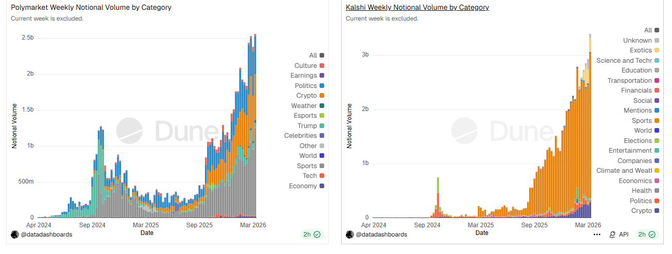Toggle World series in Kalshi legend

pos(647,131)
